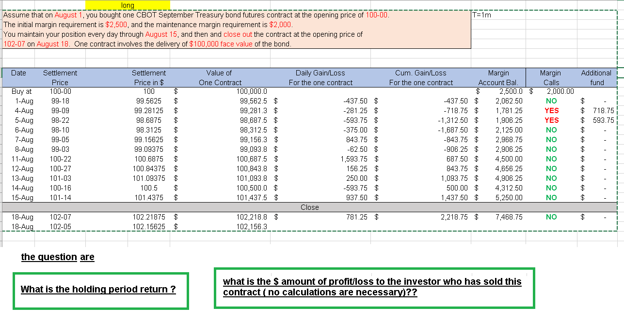The height and width of the screenshot is (321, 624).
Task: Click the 'T=1m' cell
Action: coord(482,15)
